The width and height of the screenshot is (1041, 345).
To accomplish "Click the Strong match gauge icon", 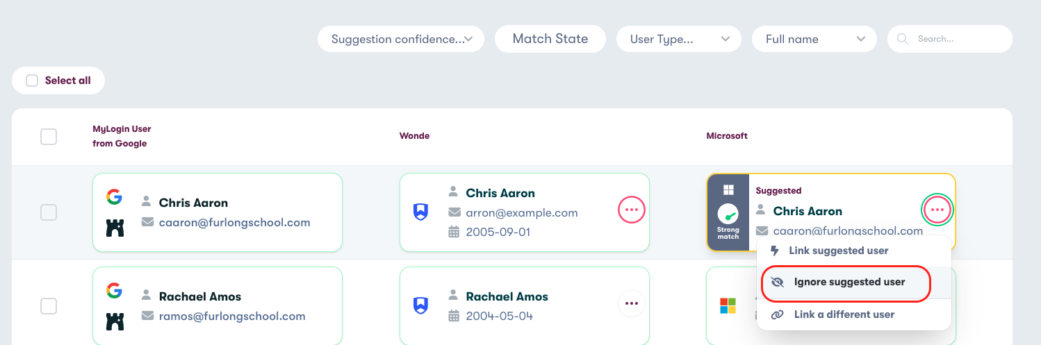I will coord(728,213).
